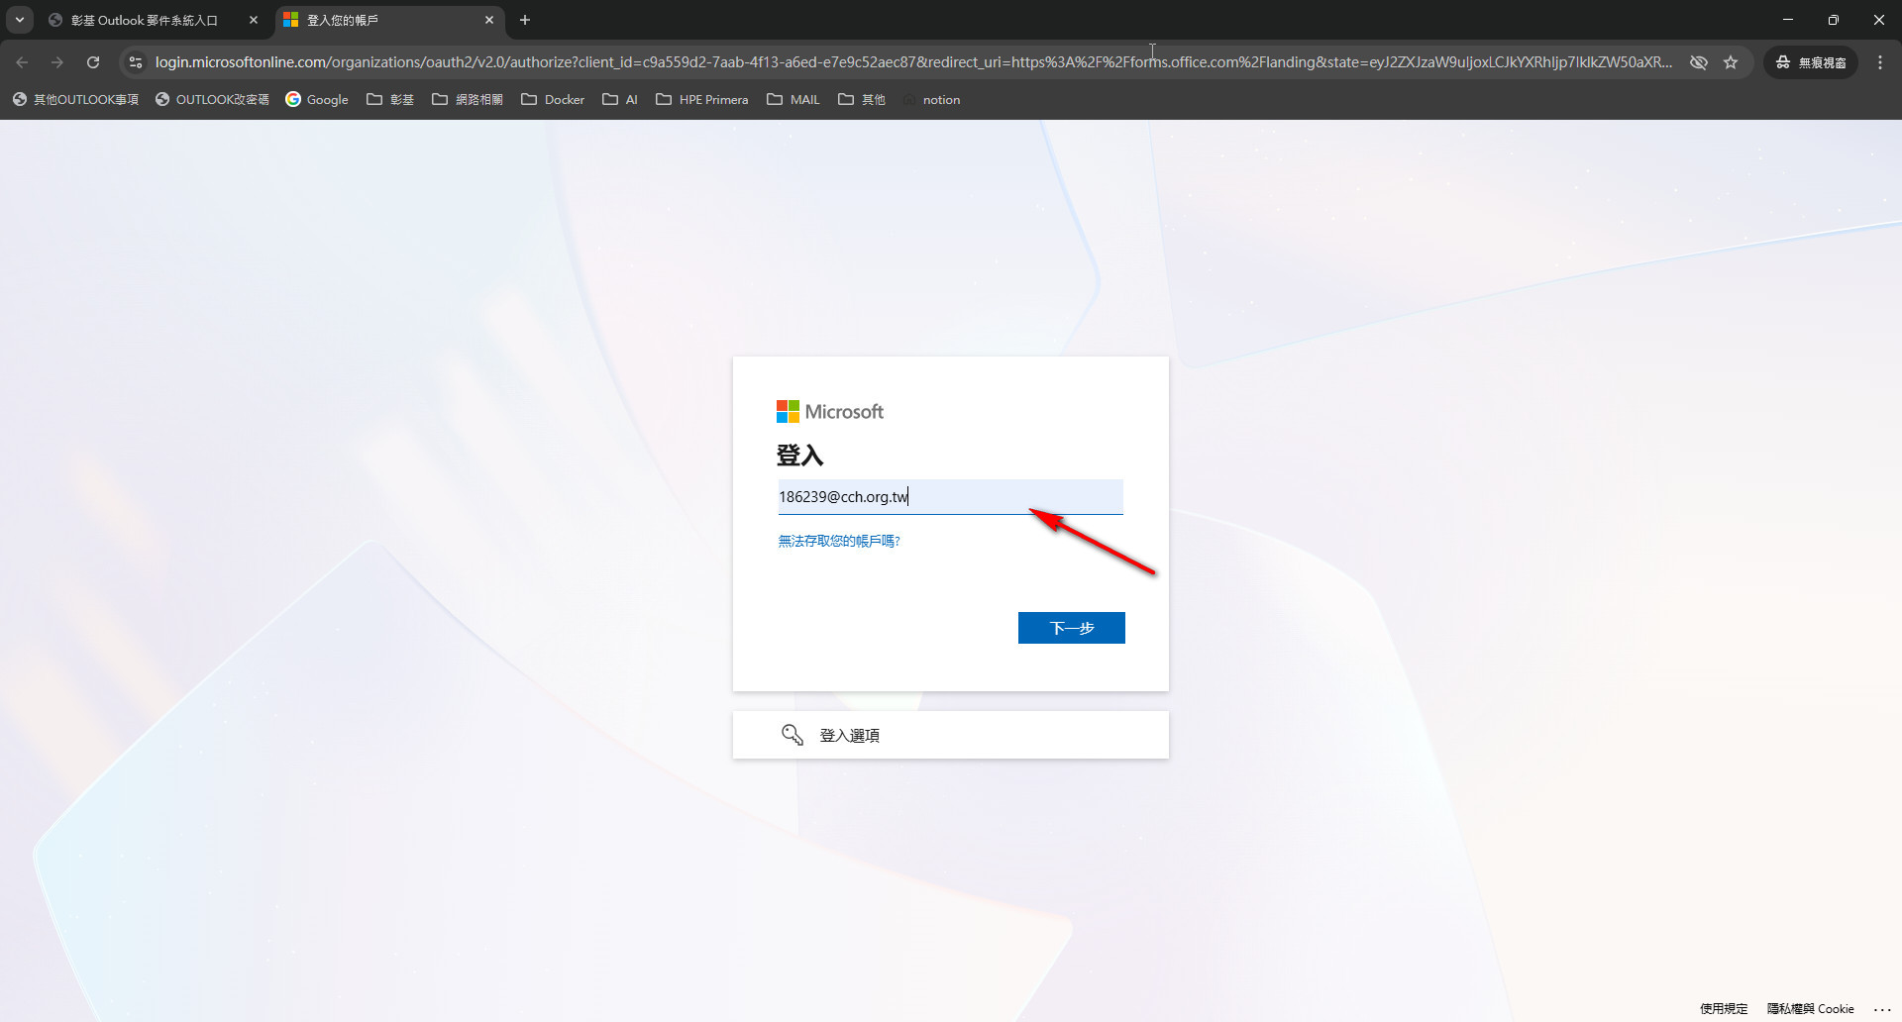
Task: Click the third-party cookies blocked eye icon
Action: point(1698,62)
